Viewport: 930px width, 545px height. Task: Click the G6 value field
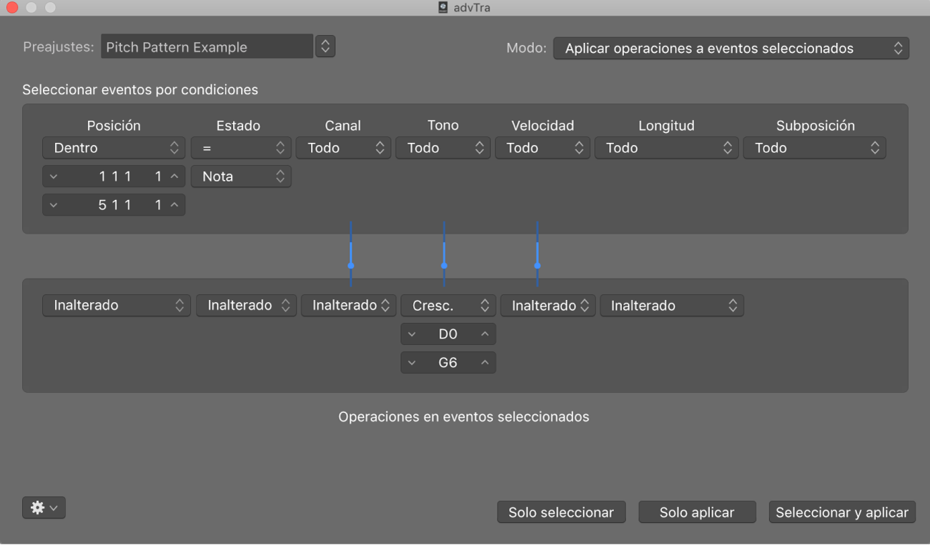(448, 362)
